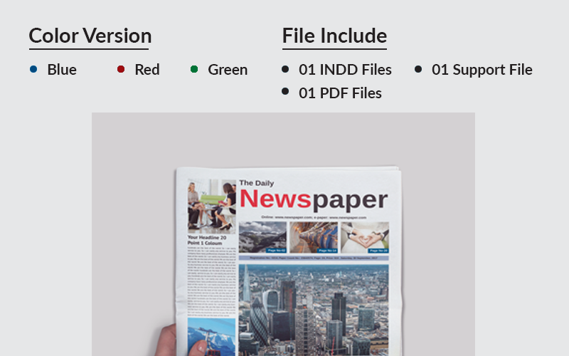Click the city skyline aerial photo
Screen dimensions: 569x356
[x=314, y=310]
